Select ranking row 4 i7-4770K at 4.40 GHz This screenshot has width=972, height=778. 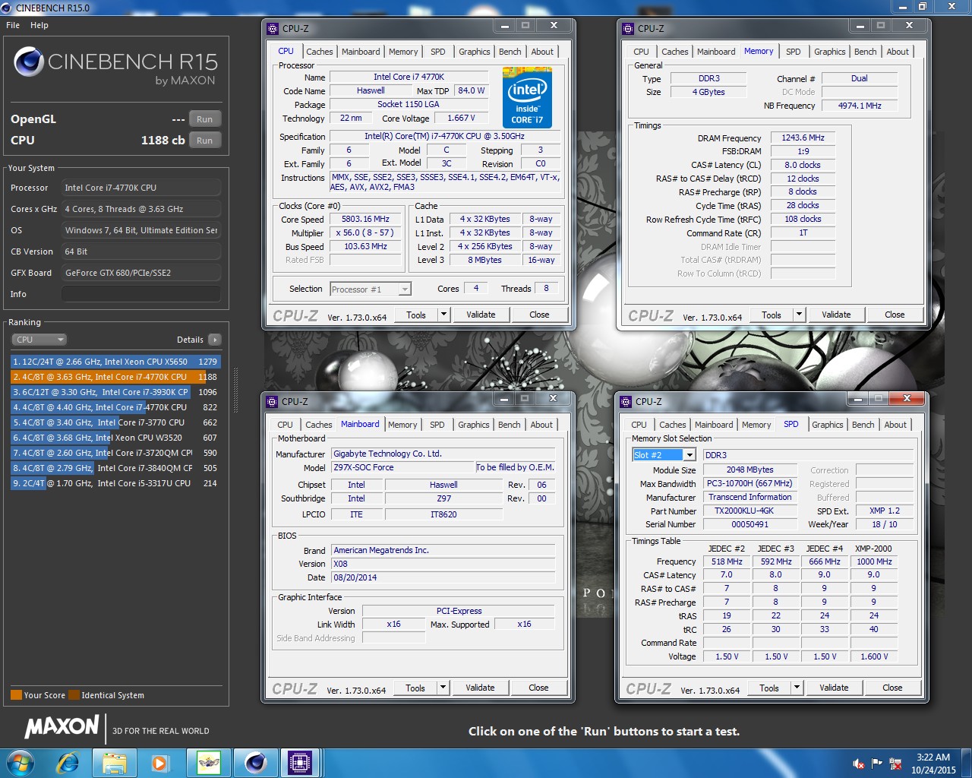(x=115, y=407)
